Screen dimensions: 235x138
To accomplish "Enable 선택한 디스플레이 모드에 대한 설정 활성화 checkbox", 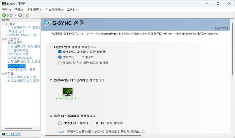I will [60, 123].
